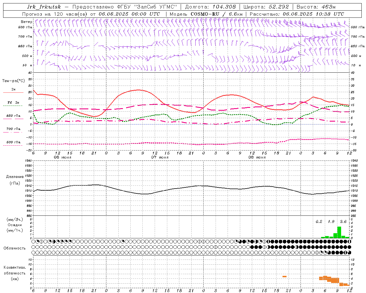The width and height of the screenshot is (366, 293).
Task: Select the 'Предоставлено ФГБУ "ЗапСиб УГМС"' text
Action: 125,7
